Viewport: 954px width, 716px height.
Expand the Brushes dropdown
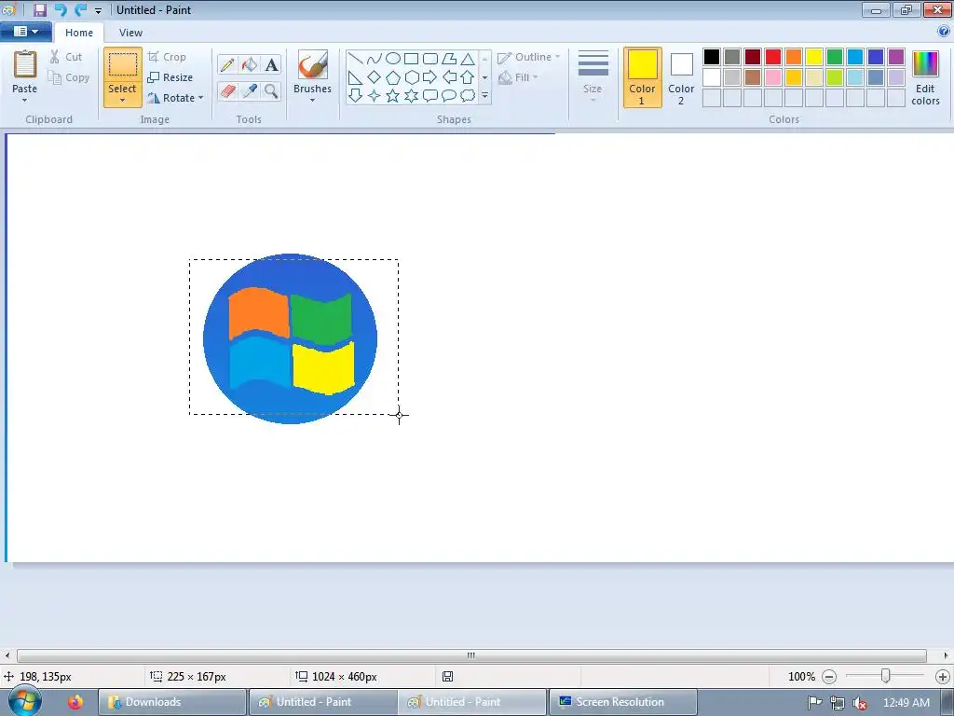point(312,101)
